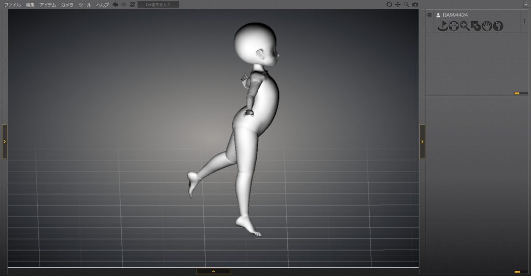Open the カメラ menu
Image resolution: width=531 pixels, height=276 pixels.
coord(67,4)
